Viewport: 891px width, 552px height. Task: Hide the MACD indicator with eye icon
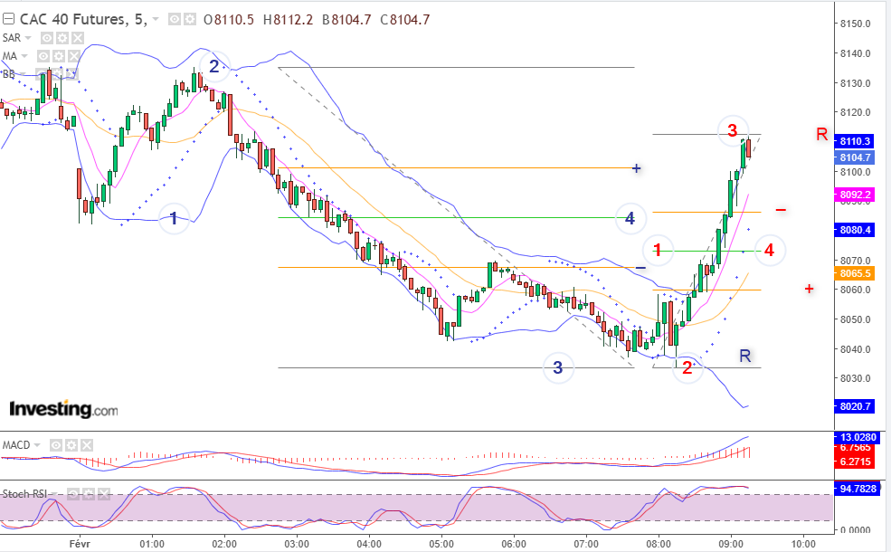point(56,445)
